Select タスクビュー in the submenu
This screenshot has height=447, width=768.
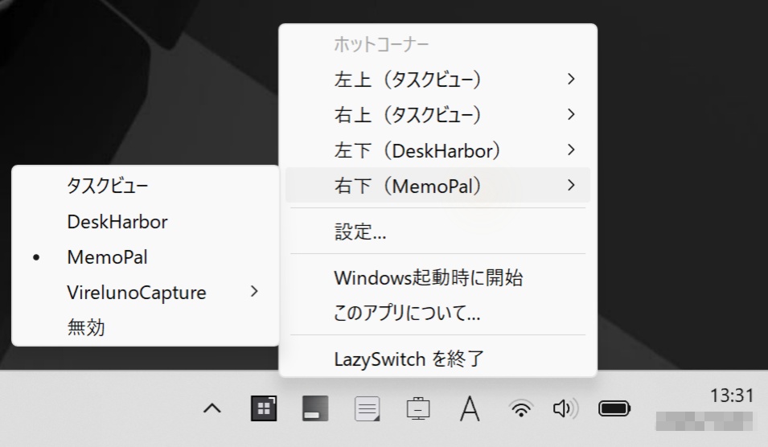[x=145, y=186]
